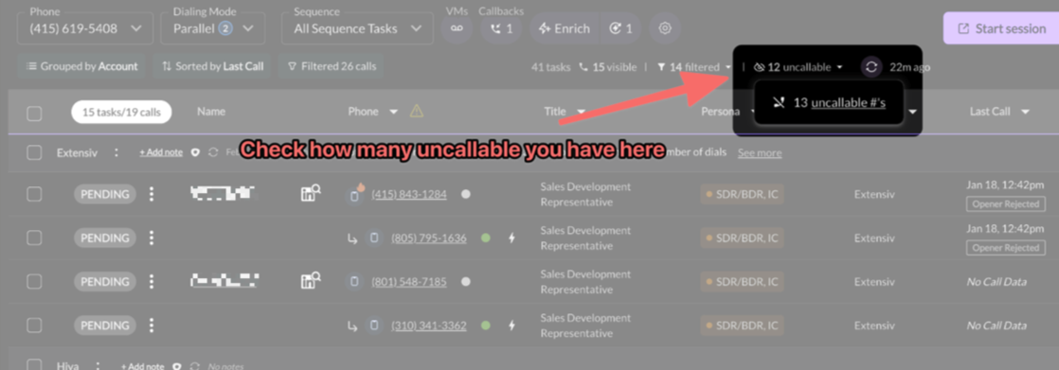Click the Grouped by Account chip

click(81, 66)
